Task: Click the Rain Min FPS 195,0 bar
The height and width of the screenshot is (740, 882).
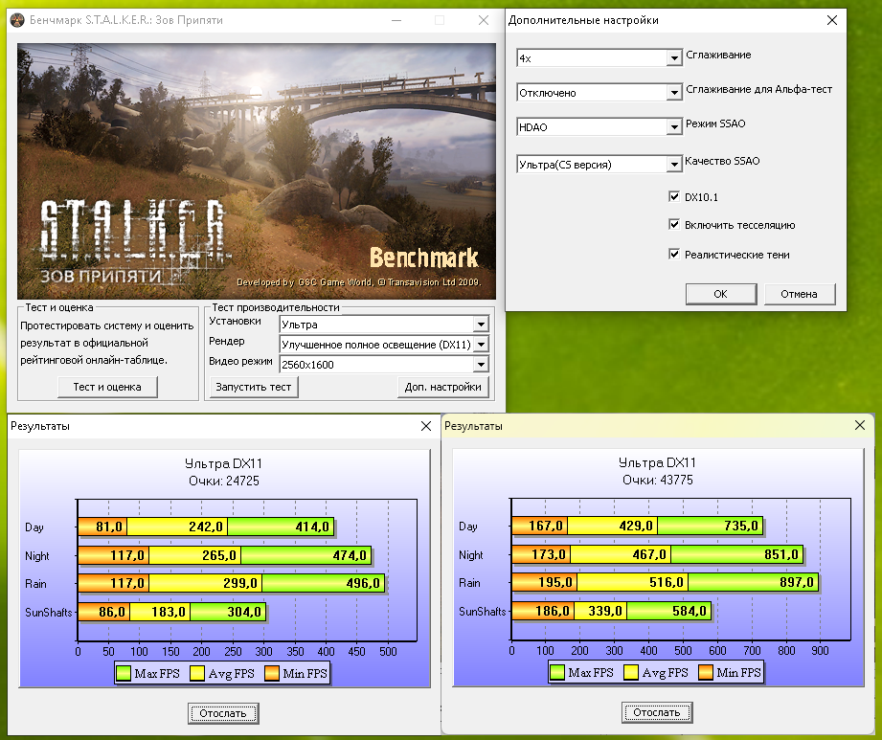Action: [x=545, y=582]
